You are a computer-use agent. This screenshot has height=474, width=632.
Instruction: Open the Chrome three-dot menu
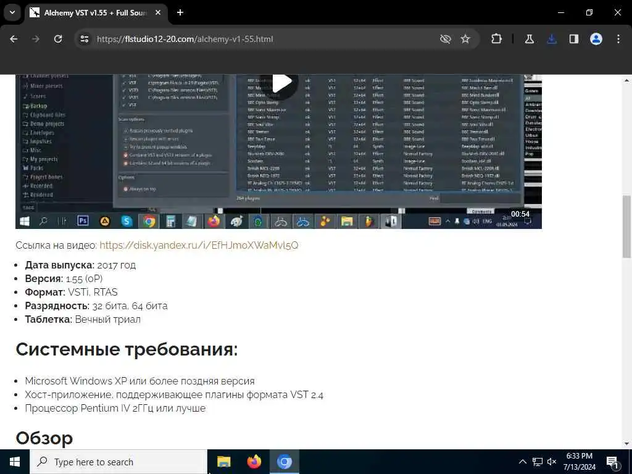618,39
